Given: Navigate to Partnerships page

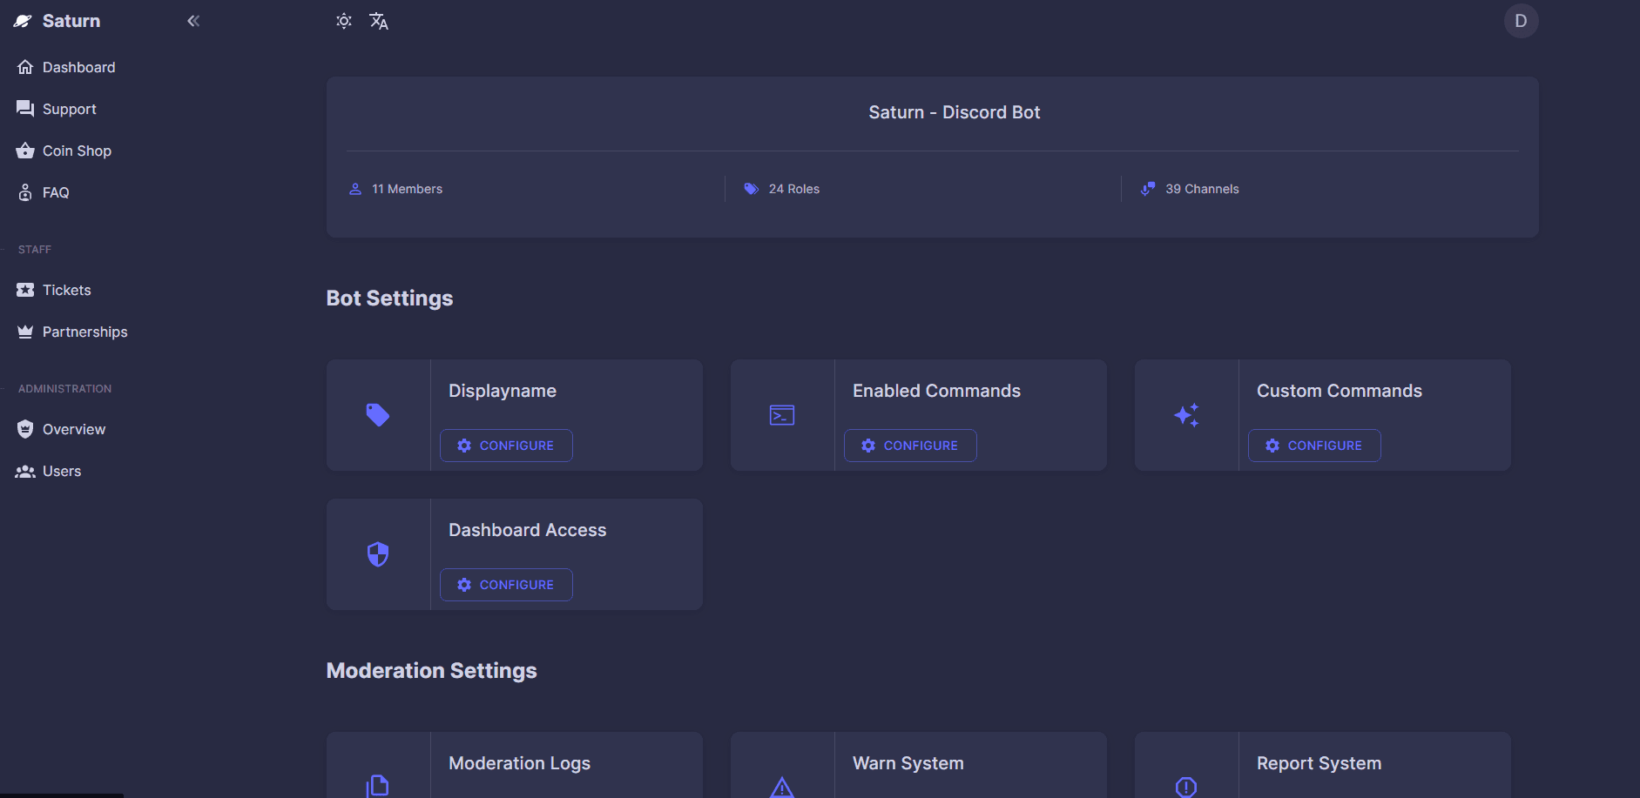Looking at the screenshot, I should [84, 332].
